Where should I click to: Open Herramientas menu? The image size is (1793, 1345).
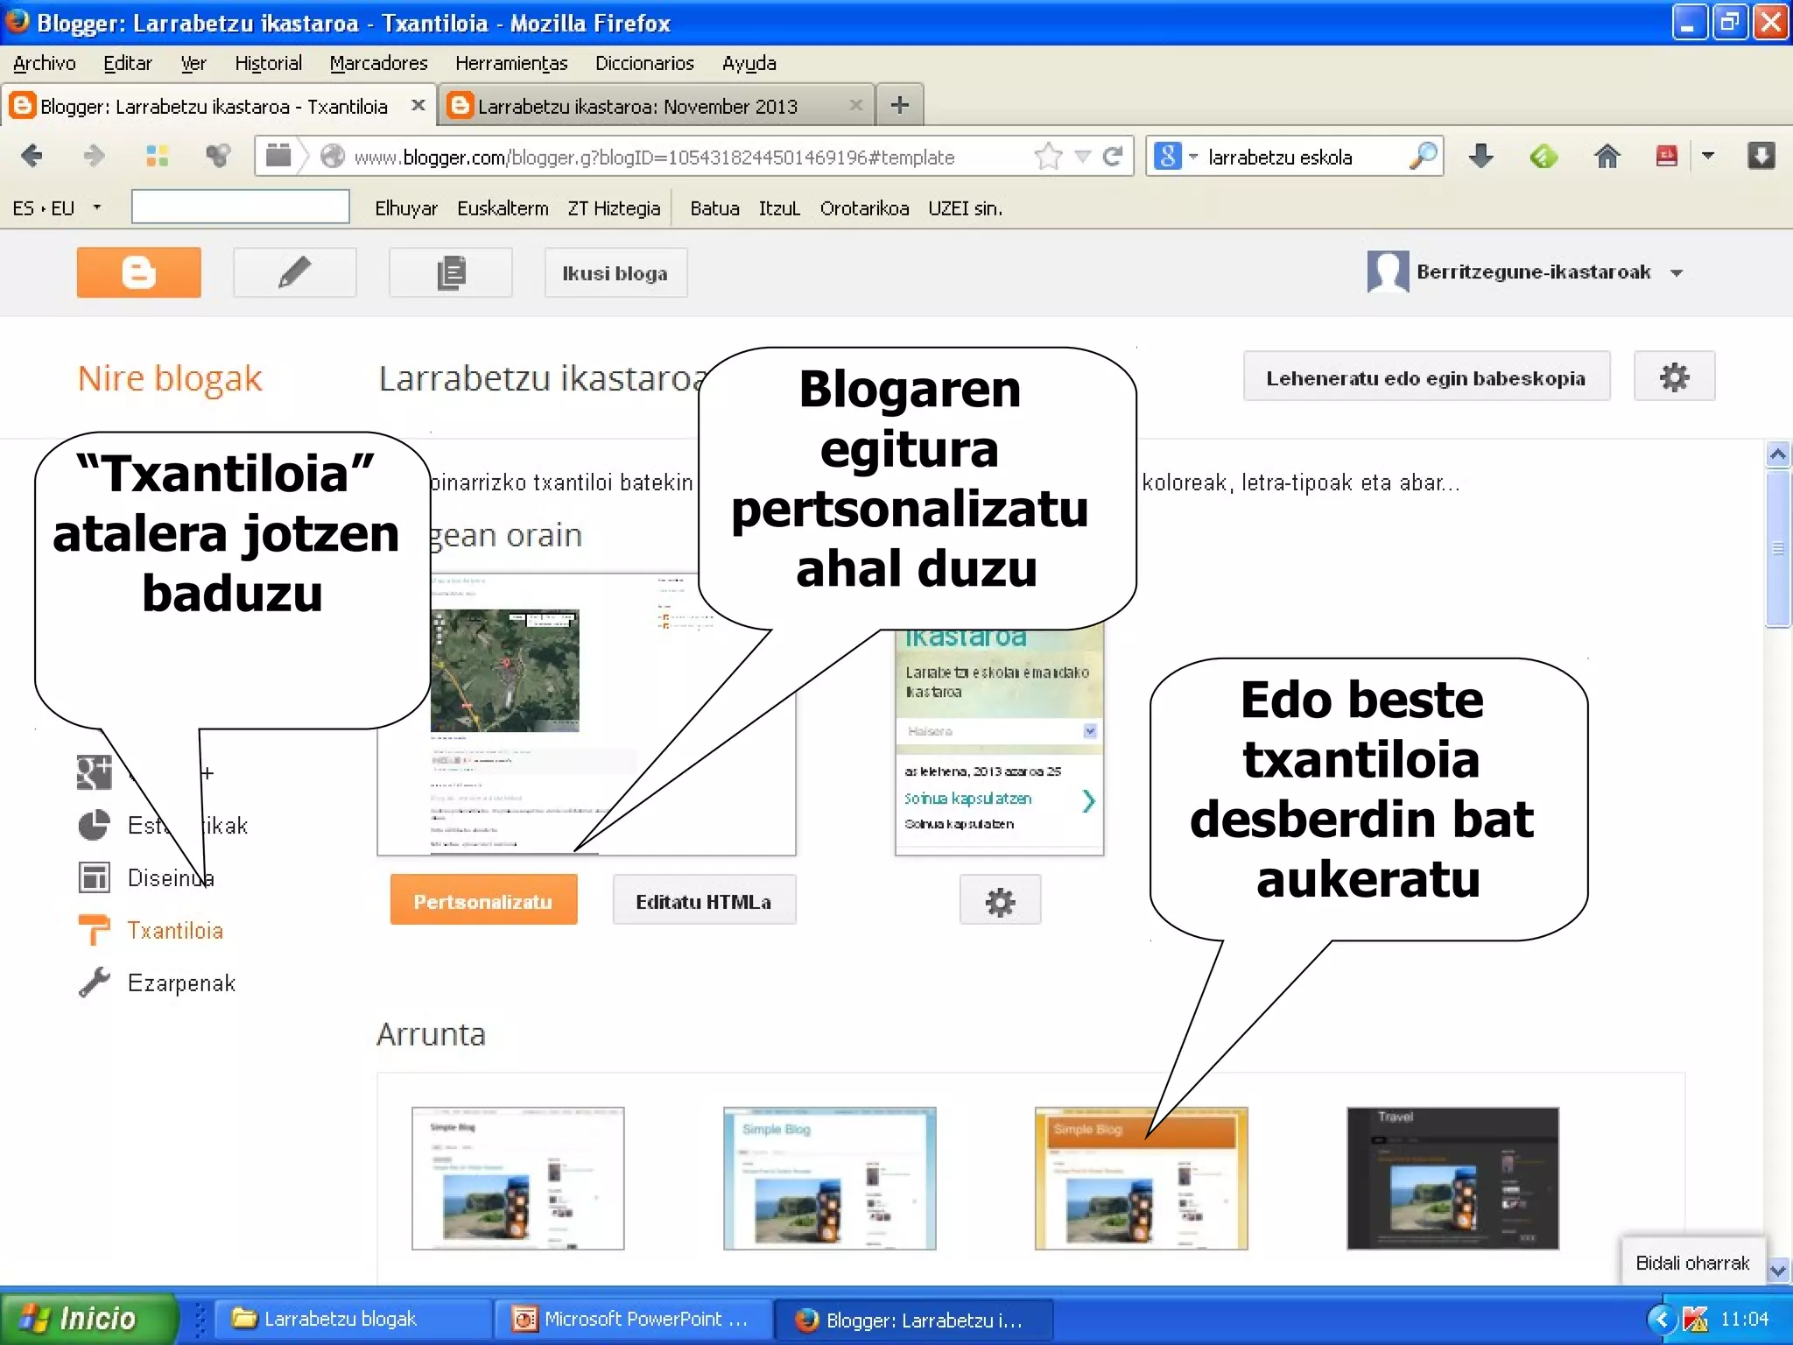click(x=511, y=63)
